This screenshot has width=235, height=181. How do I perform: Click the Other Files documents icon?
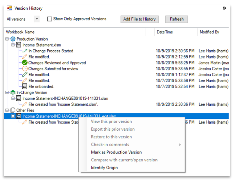click(x=13, y=110)
